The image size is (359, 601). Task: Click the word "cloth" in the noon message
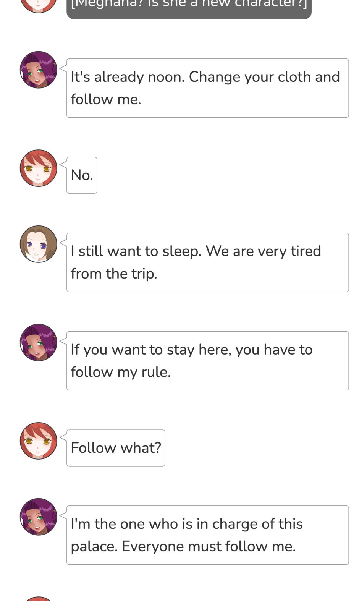point(294,77)
